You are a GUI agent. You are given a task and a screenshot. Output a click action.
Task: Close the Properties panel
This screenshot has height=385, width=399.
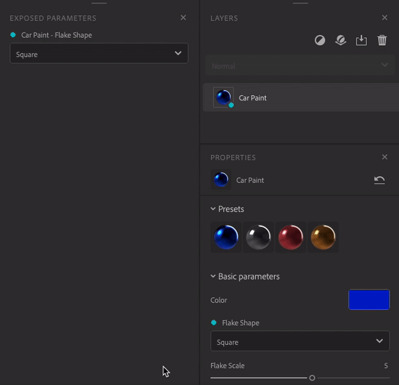(x=385, y=157)
